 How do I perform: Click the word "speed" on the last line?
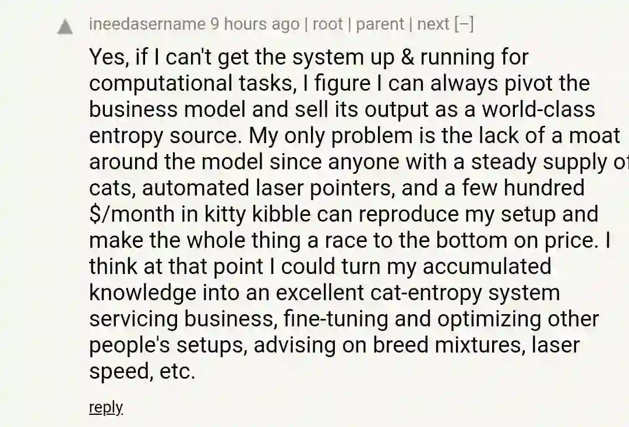119,371
